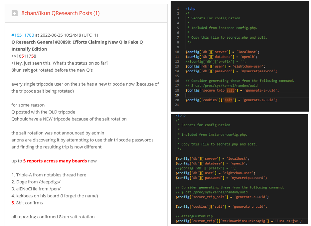The width and height of the screenshot is (311, 226).
Task: Click line number 19 in the top code image
Action: pos(177,95)
